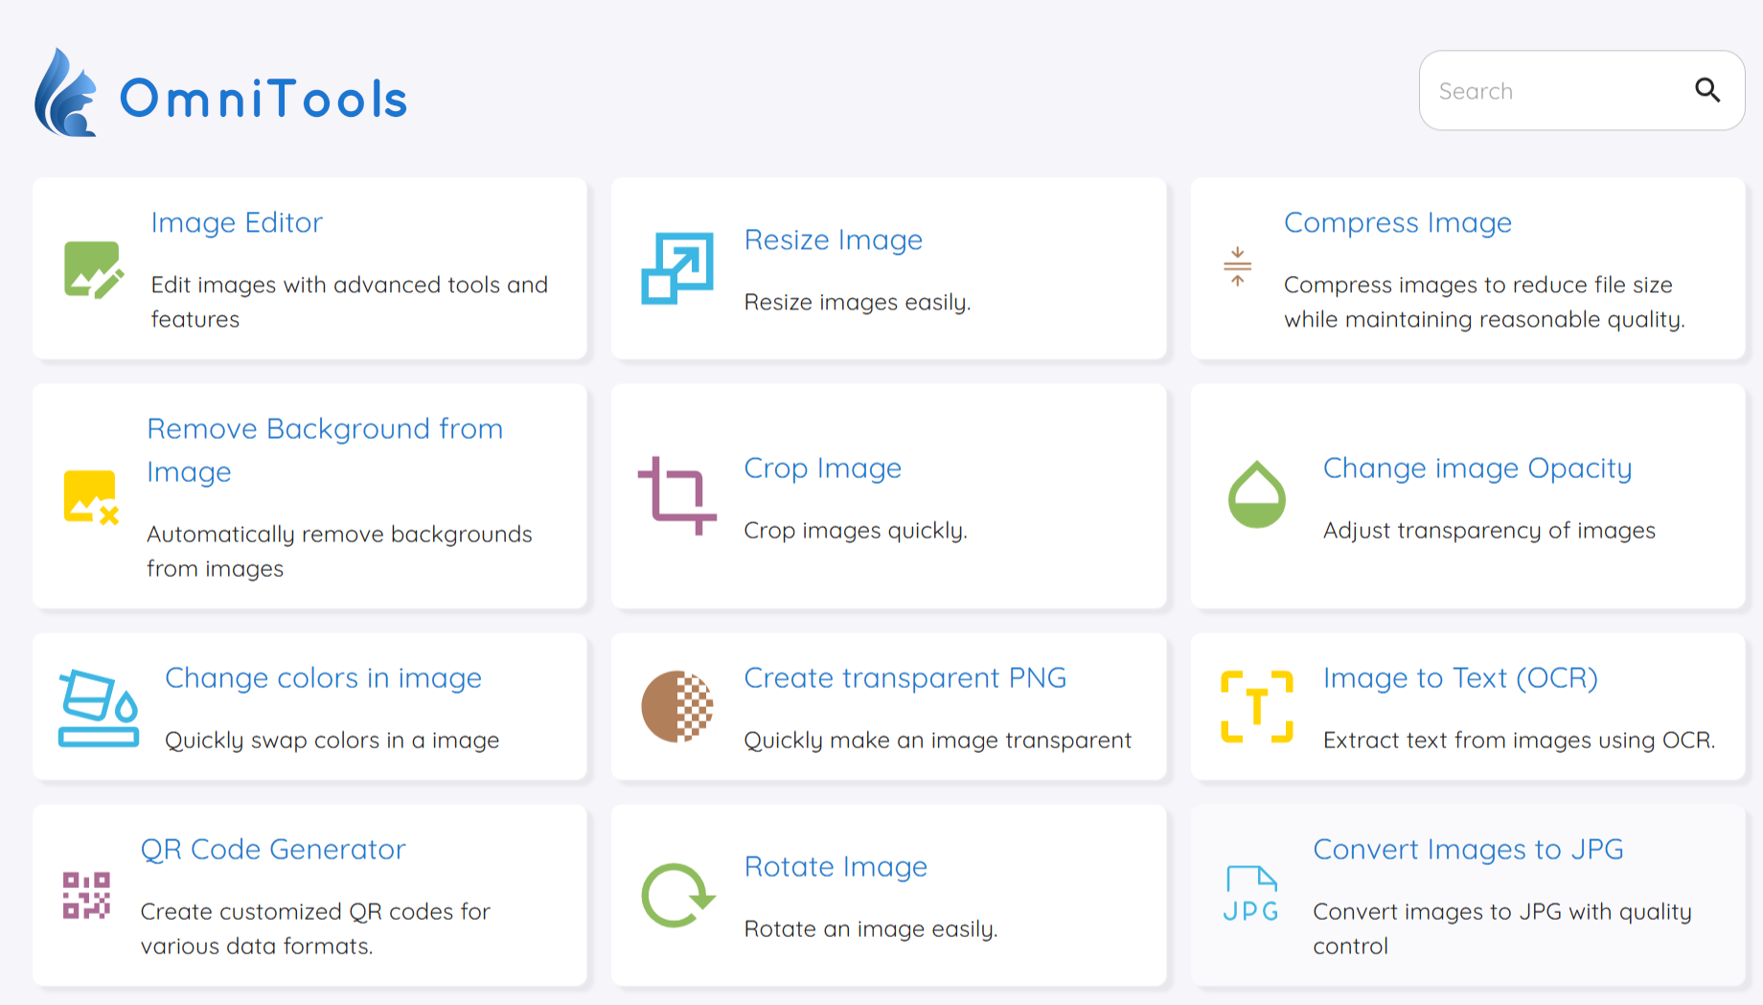Click the OmniTools flame logo
This screenshot has height=1005, width=1763.
coord(65,94)
